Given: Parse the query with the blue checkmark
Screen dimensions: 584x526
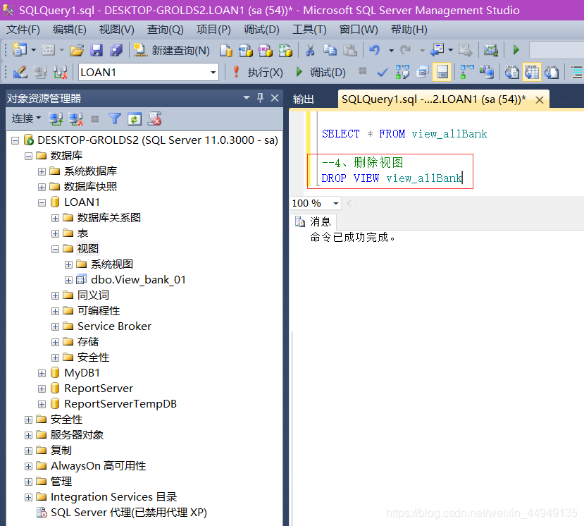Looking at the screenshot, I should (x=382, y=72).
